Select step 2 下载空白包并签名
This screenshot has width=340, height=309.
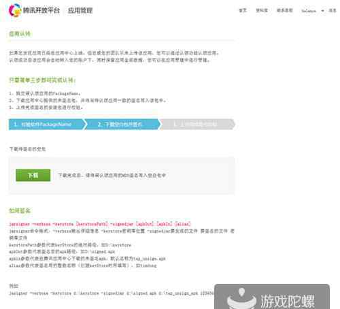[x=122, y=125]
